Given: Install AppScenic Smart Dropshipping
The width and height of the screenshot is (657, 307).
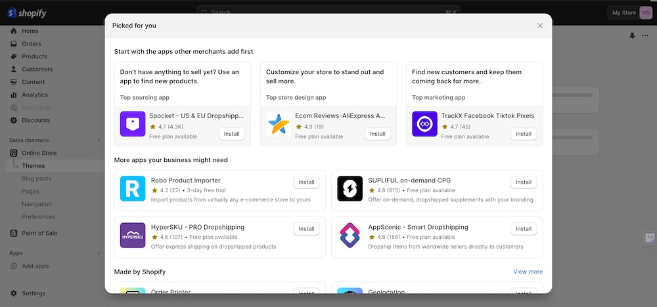Looking at the screenshot, I should (524, 229).
